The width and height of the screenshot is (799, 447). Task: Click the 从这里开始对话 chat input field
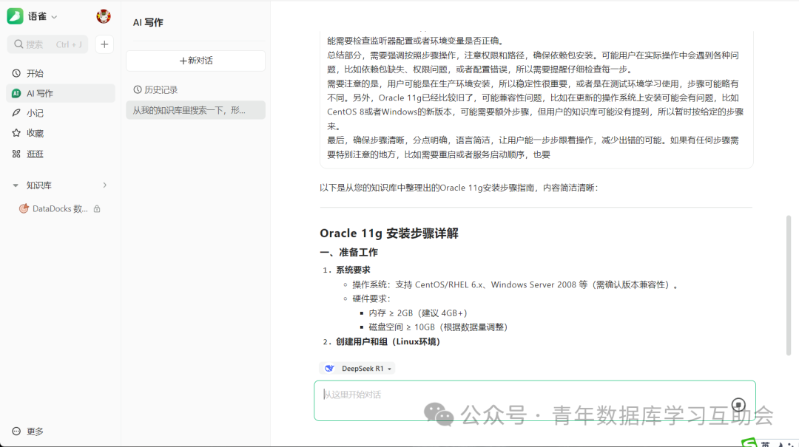point(535,400)
